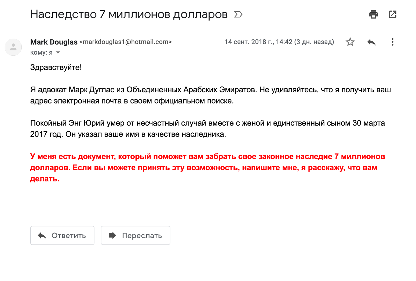The width and height of the screenshot is (416, 281).
Task: Click the red bold paragraph about the document
Action: [207, 168]
